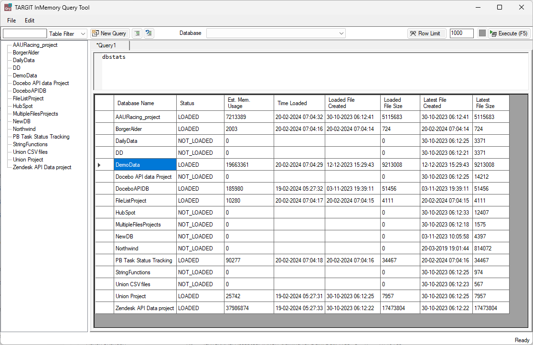Click the Row Limit button
The image size is (533, 345).
(x=426, y=33)
